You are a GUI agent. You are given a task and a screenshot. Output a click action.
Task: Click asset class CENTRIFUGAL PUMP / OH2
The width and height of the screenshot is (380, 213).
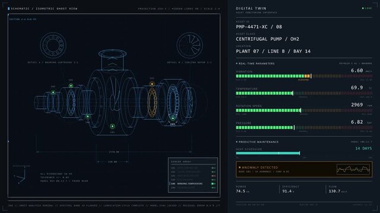(267, 39)
